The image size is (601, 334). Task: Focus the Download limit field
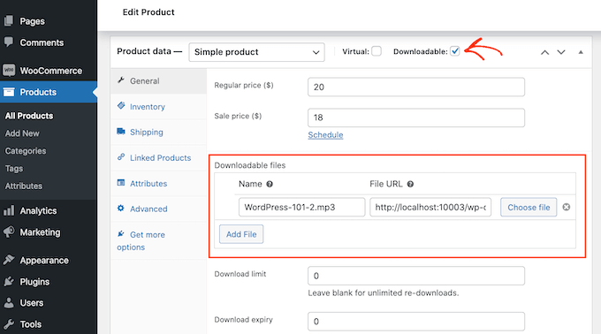(416, 276)
